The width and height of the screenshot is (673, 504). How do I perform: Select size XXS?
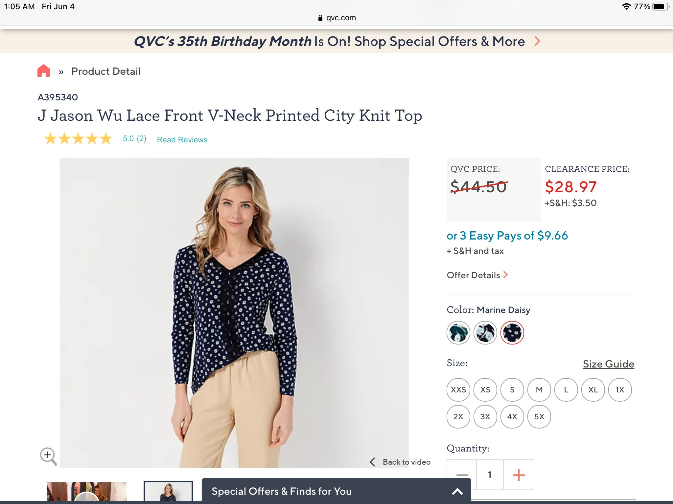pyautogui.click(x=458, y=390)
